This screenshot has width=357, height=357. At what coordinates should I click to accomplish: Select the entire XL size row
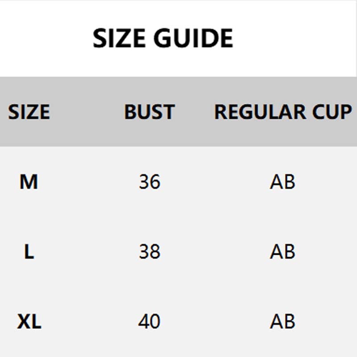214,321
